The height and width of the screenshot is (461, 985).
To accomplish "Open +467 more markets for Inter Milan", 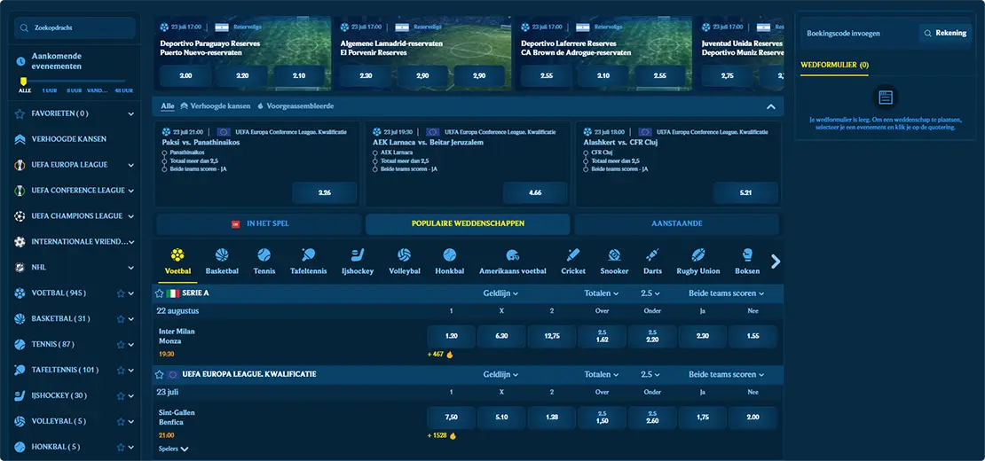I will click(x=440, y=355).
